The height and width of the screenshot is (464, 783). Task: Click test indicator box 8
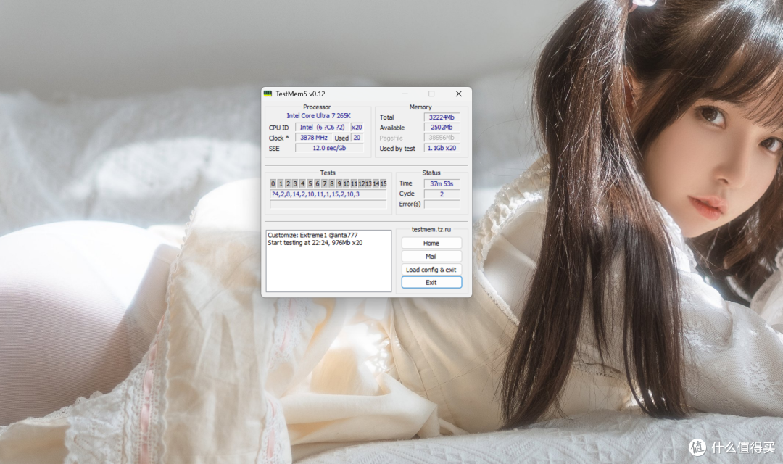pyautogui.click(x=331, y=184)
